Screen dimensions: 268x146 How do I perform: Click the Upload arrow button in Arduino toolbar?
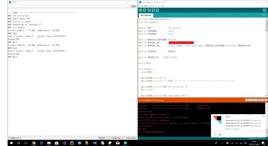(144, 10)
